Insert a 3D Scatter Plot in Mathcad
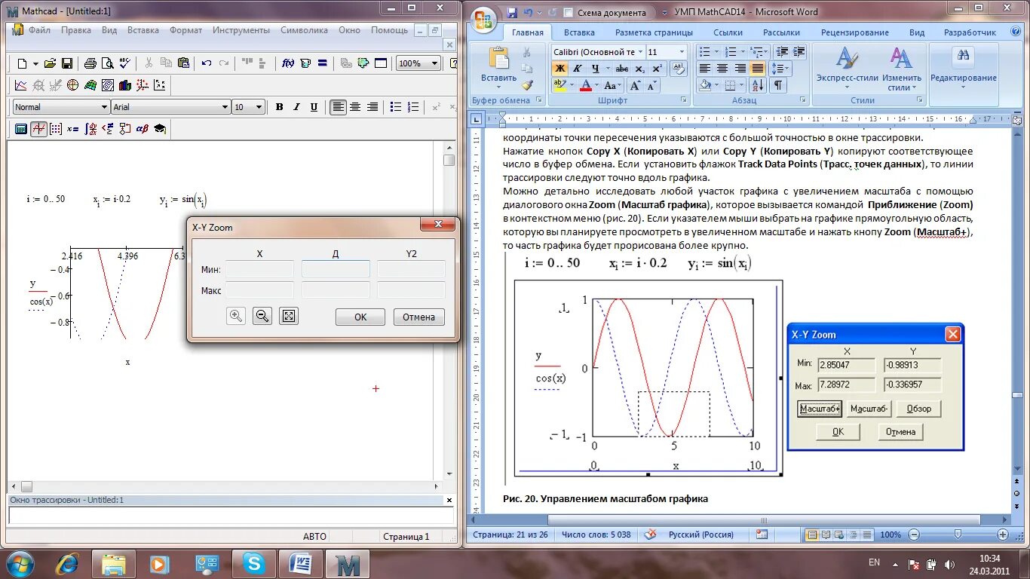The height and width of the screenshot is (579, 1030). pyautogui.click(x=142, y=85)
